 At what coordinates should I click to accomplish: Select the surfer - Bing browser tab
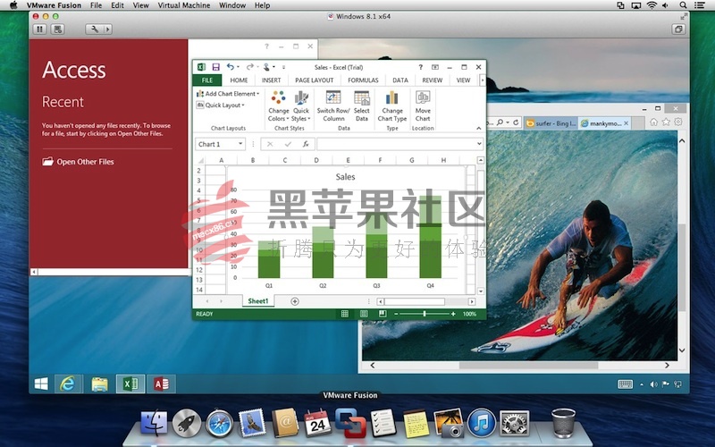pos(551,123)
